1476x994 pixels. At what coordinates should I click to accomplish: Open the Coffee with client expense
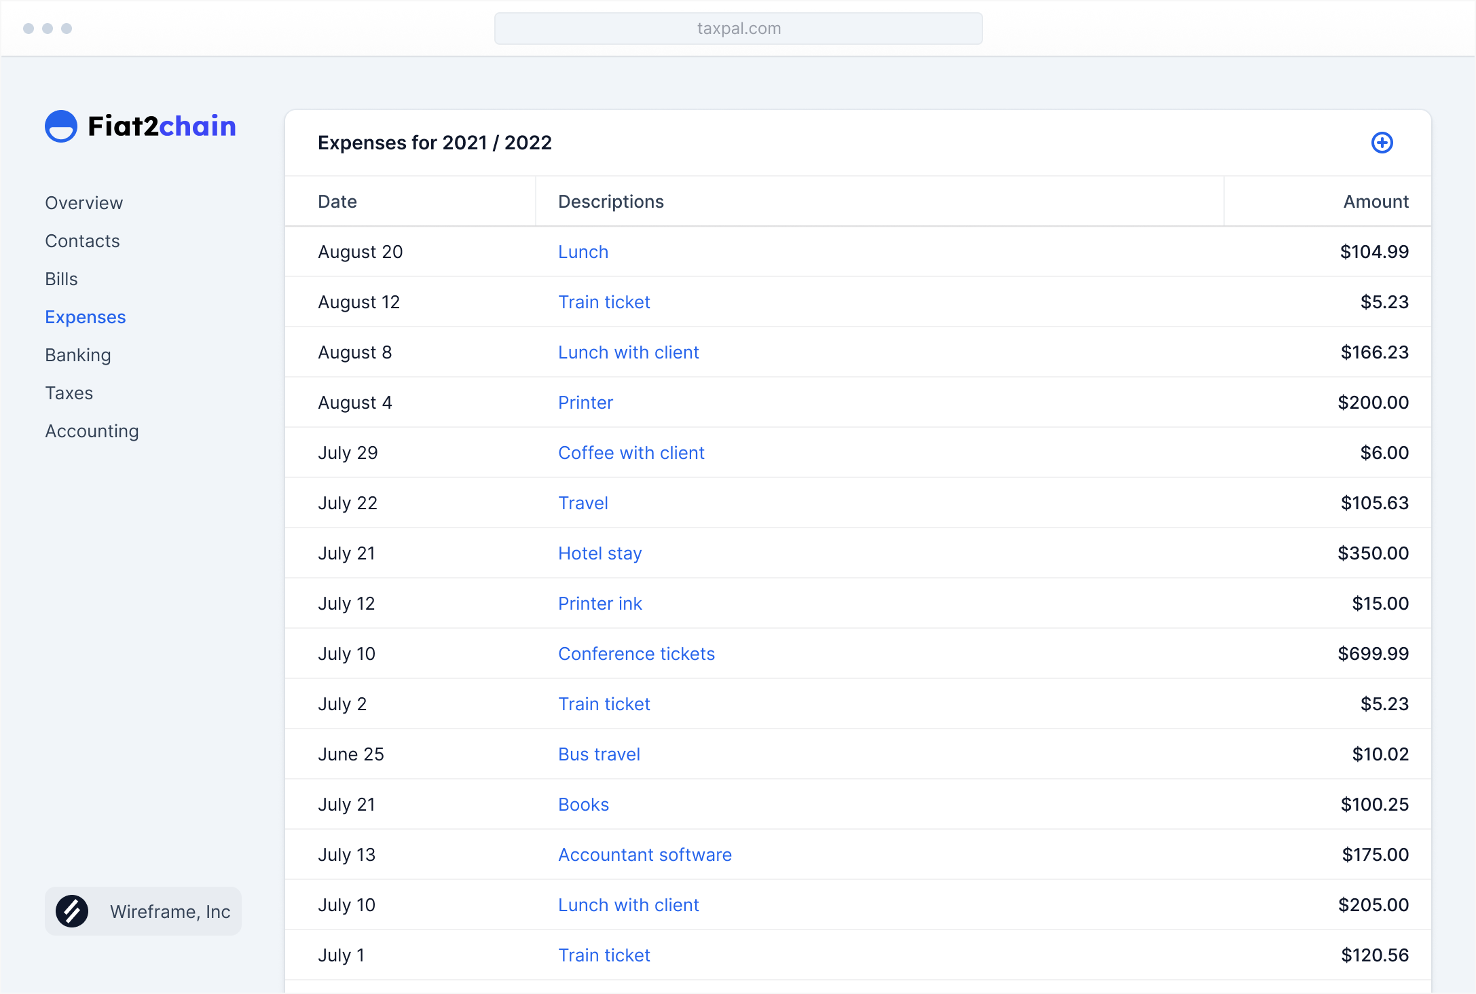[x=631, y=453]
